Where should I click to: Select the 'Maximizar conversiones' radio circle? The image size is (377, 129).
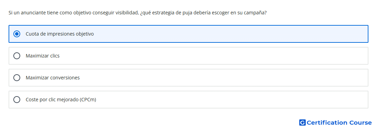(x=17, y=78)
